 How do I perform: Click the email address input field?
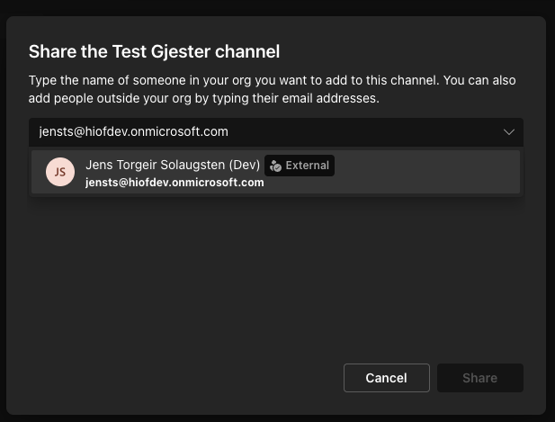(276, 132)
